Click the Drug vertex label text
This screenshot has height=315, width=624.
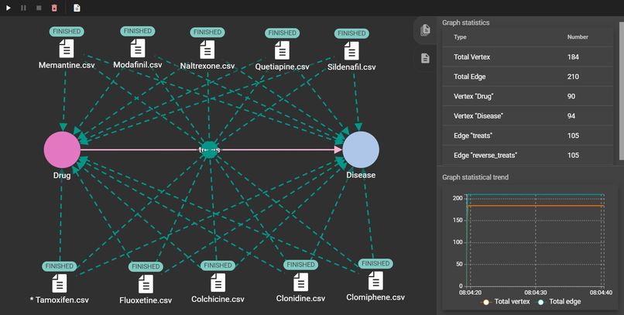62,176
